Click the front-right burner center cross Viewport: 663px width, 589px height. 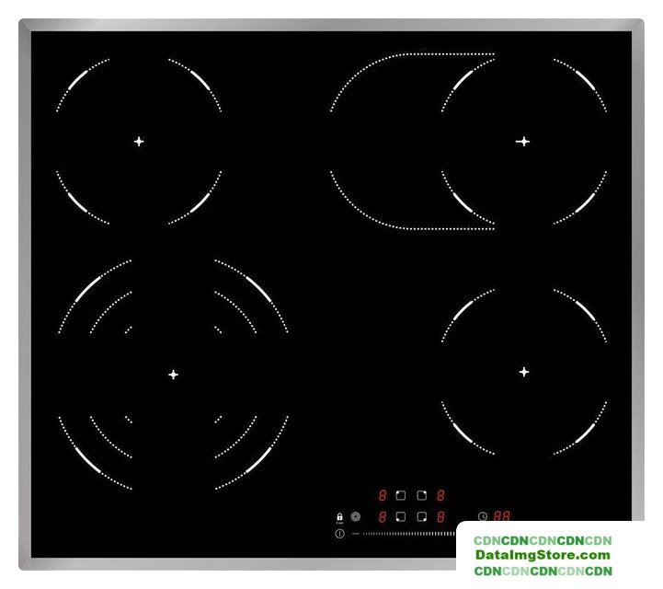pyautogui.click(x=523, y=372)
